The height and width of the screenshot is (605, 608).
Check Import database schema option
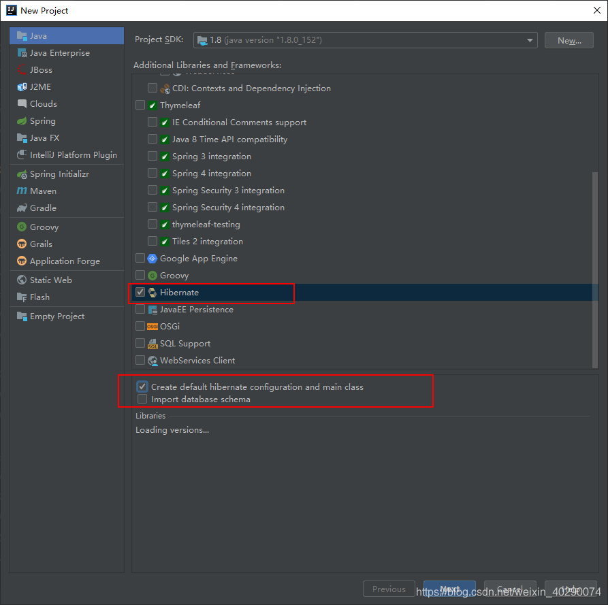tap(142, 399)
